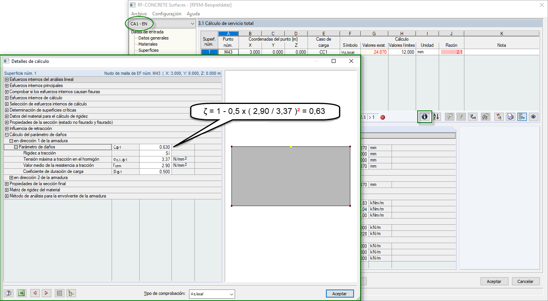Select existing value cell 24.870
Viewport: 548px width, 301px height.
[374, 52]
